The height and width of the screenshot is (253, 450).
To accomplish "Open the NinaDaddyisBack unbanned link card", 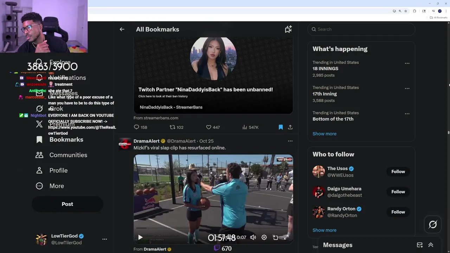I will click(213, 76).
